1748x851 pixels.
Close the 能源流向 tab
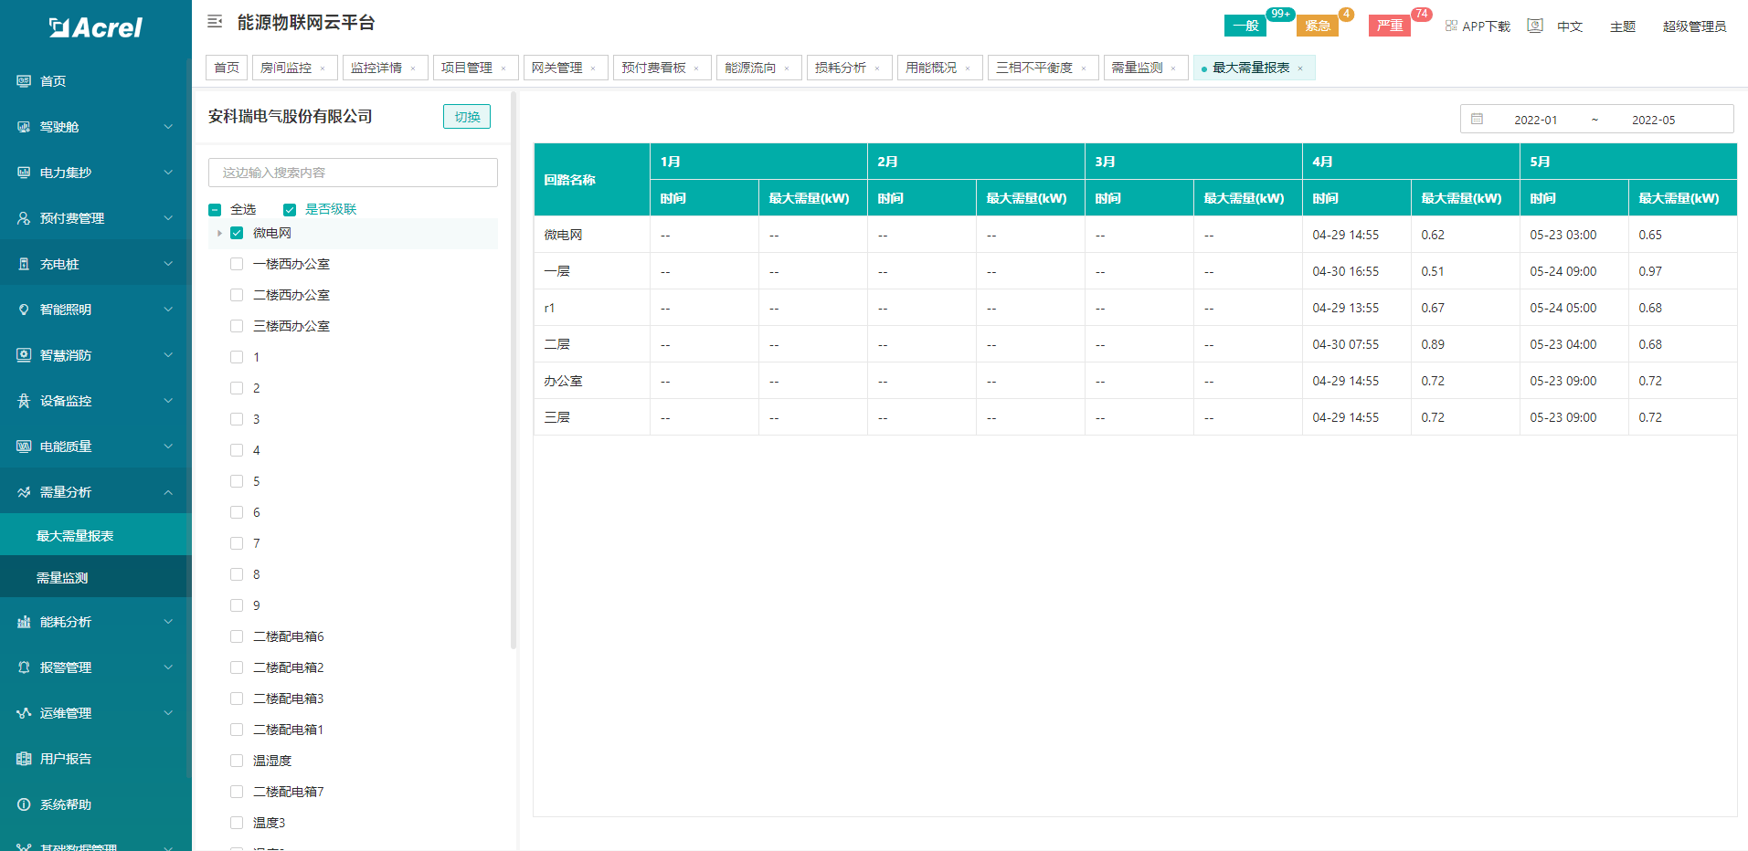pos(787,68)
